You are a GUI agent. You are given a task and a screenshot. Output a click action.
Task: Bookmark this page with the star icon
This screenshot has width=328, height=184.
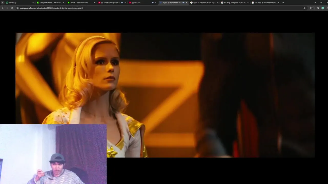(305, 8)
